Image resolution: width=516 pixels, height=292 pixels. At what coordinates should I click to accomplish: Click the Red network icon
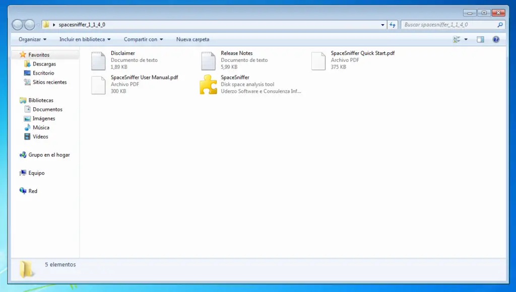[x=23, y=191]
